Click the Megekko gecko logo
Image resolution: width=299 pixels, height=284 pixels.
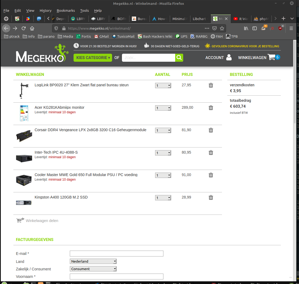pyautogui.click(x=42, y=54)
